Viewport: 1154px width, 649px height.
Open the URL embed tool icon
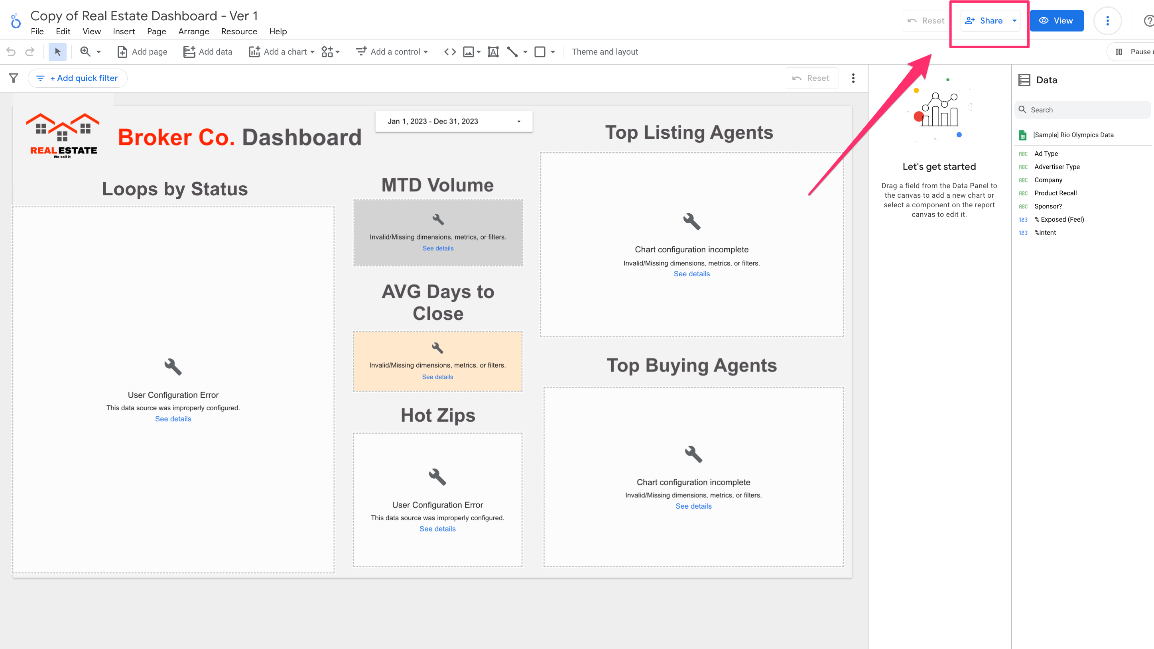click(450, 51)
